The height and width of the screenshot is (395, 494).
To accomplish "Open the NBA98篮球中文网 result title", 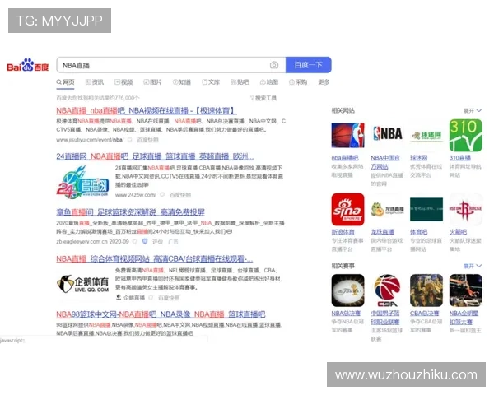I will (x=161, y=314).
